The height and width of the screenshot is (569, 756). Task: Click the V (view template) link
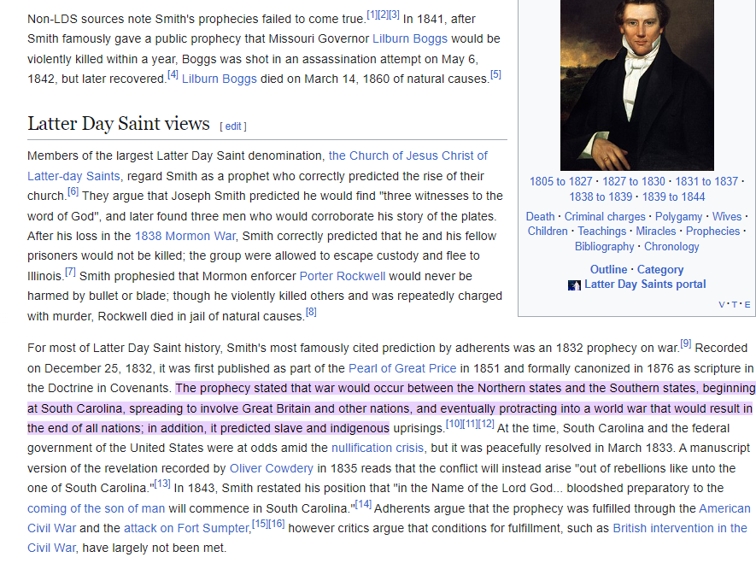[x=721, y=304]
